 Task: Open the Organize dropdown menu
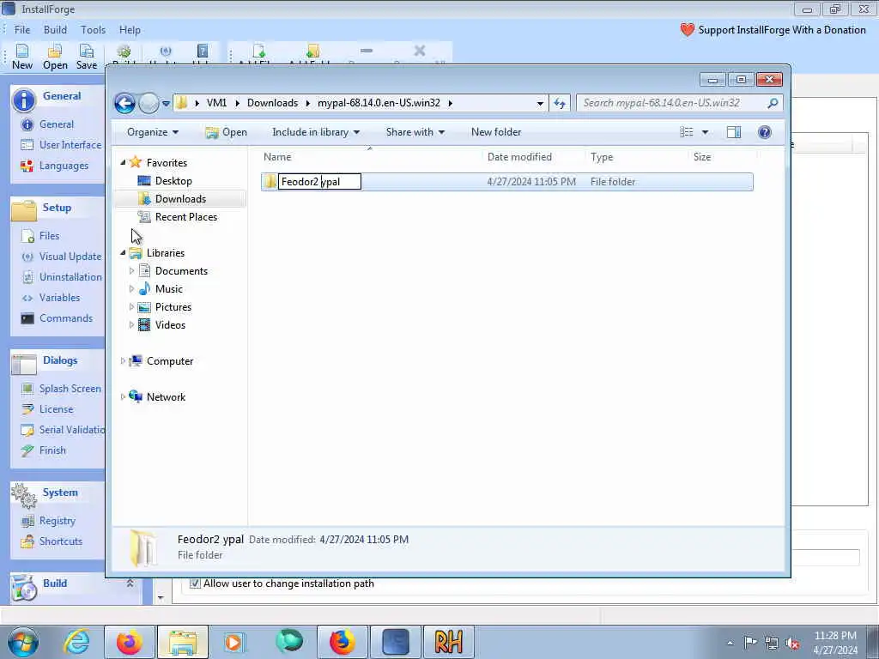(x=153, y=132)
